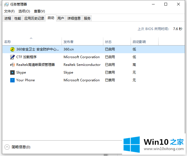This screenshot has height=156, width=187.
Task: Open the 选项(O) menu
Action: pos(24,11)
